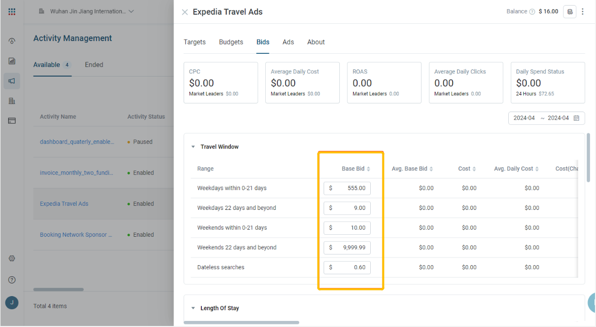Click the Range column header
The image size is (596, 327).
point(205,169)
